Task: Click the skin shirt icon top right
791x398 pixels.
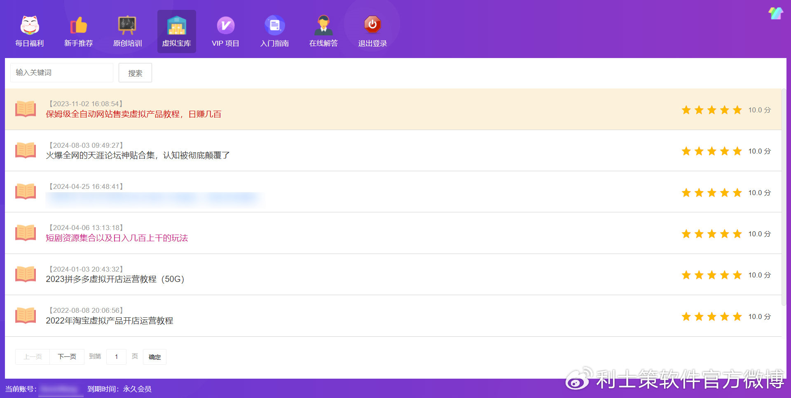Action: 775,14
